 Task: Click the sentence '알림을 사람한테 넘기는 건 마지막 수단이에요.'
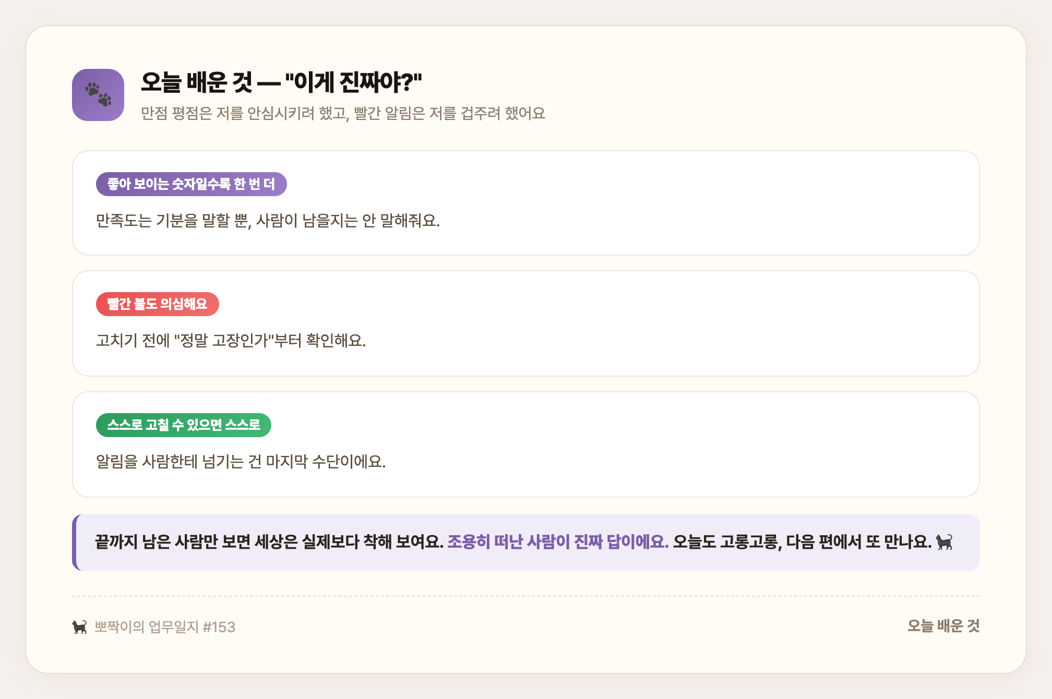tap(241, 462)
